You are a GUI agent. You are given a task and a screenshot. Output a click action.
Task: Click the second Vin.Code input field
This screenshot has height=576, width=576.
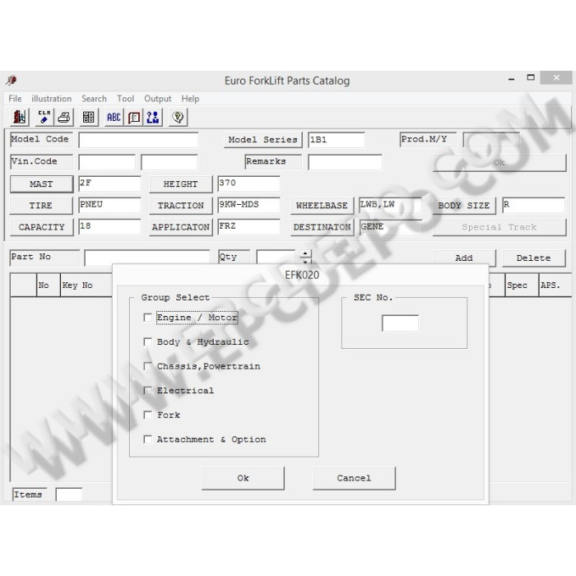[170, 162]
